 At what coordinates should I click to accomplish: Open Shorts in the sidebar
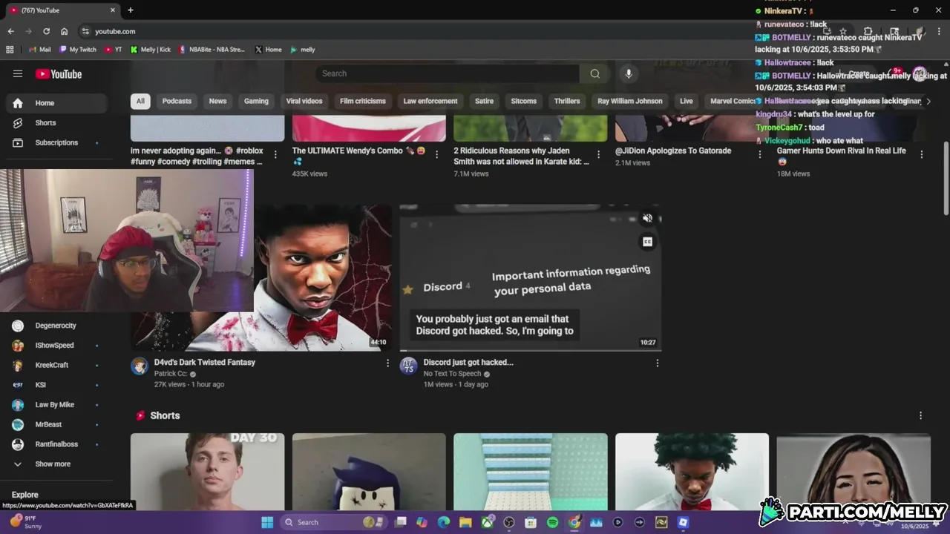pyautogui.click(x=56, y=123)
